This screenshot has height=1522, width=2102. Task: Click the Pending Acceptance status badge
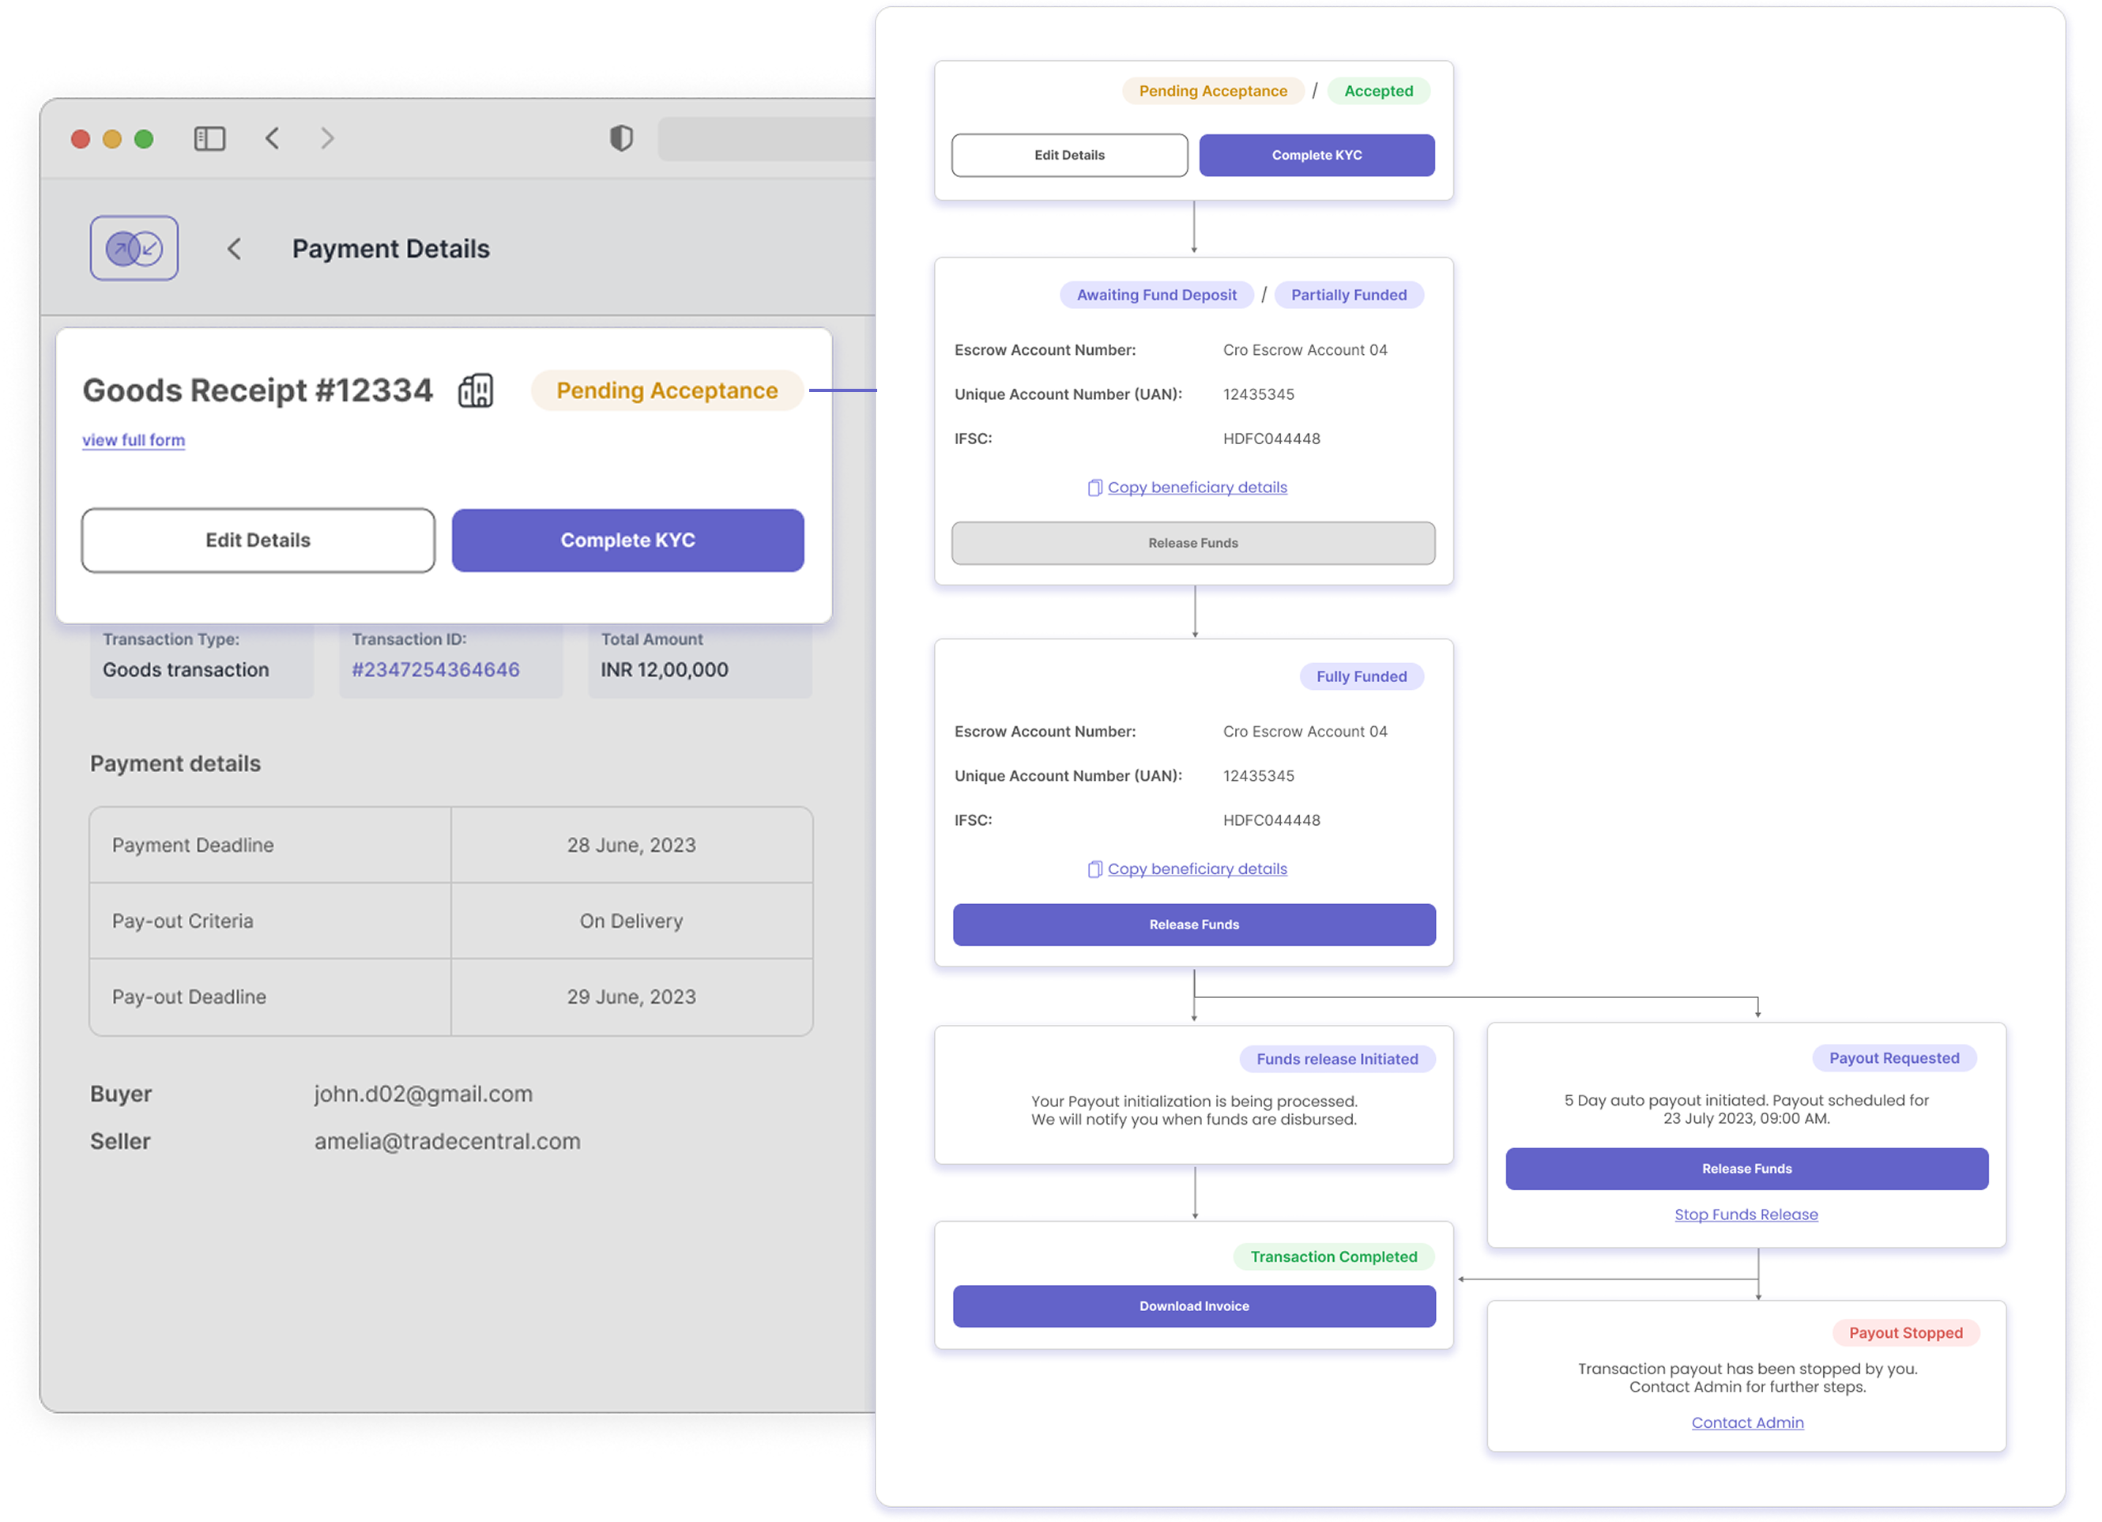pyautogui.click(x=667, y=390)
